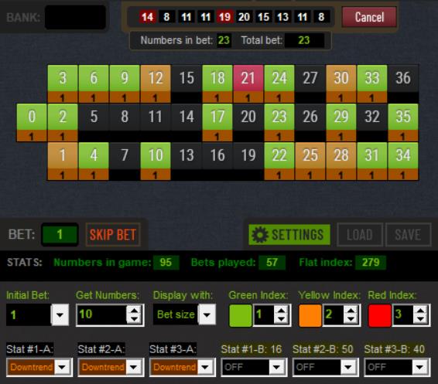This screenshot has height=384, width=438.
Task: Open Settings with the gear icon
Action: click(289, 235)
